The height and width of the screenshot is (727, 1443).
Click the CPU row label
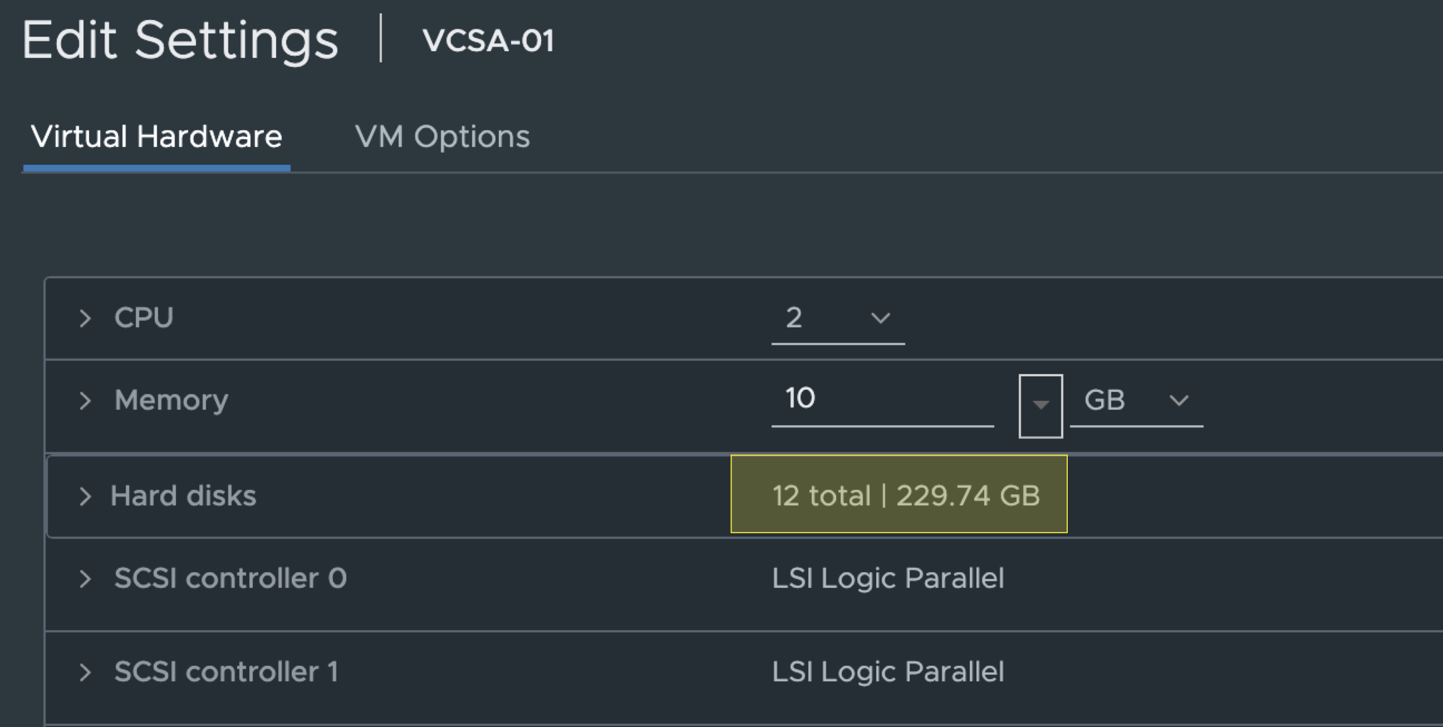tap(144, 318)
